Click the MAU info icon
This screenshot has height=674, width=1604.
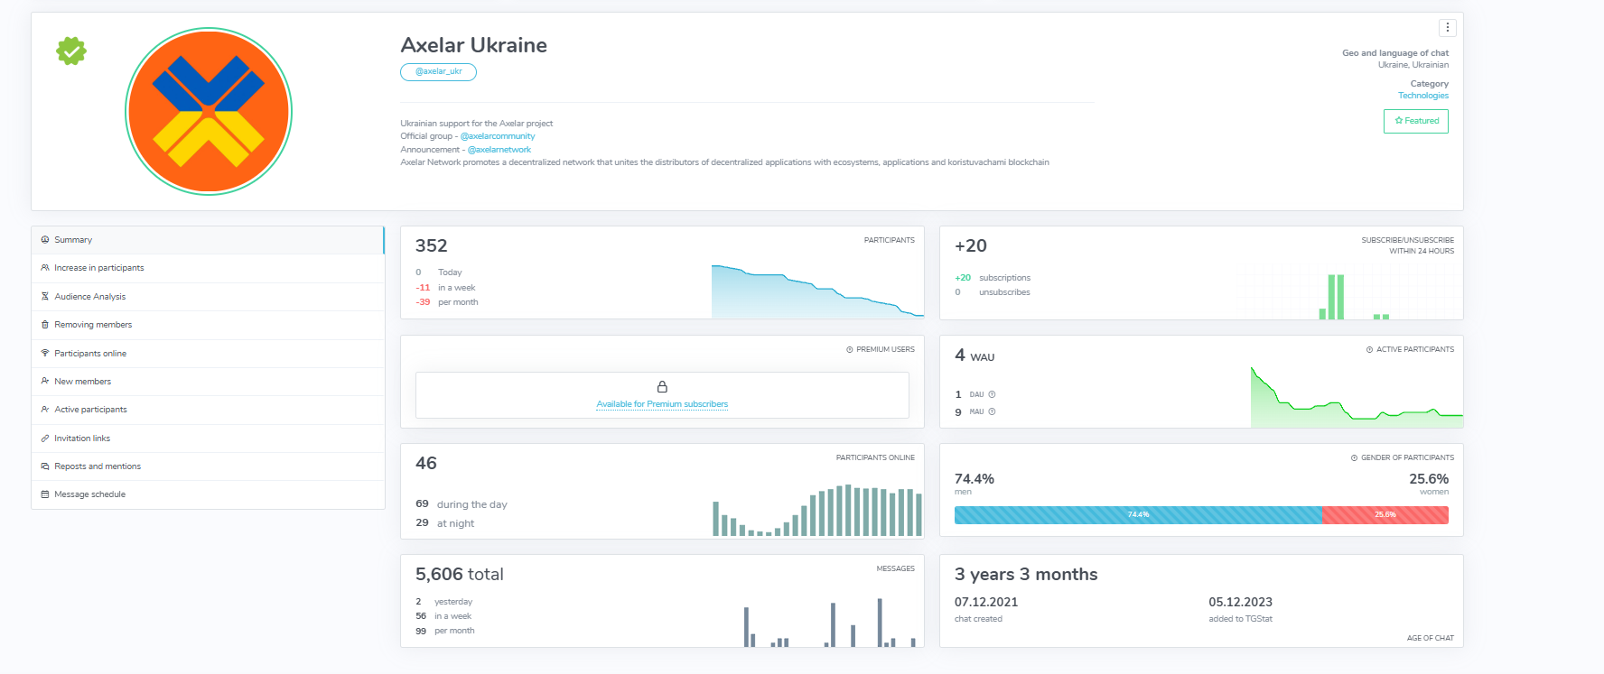[992, 411]
